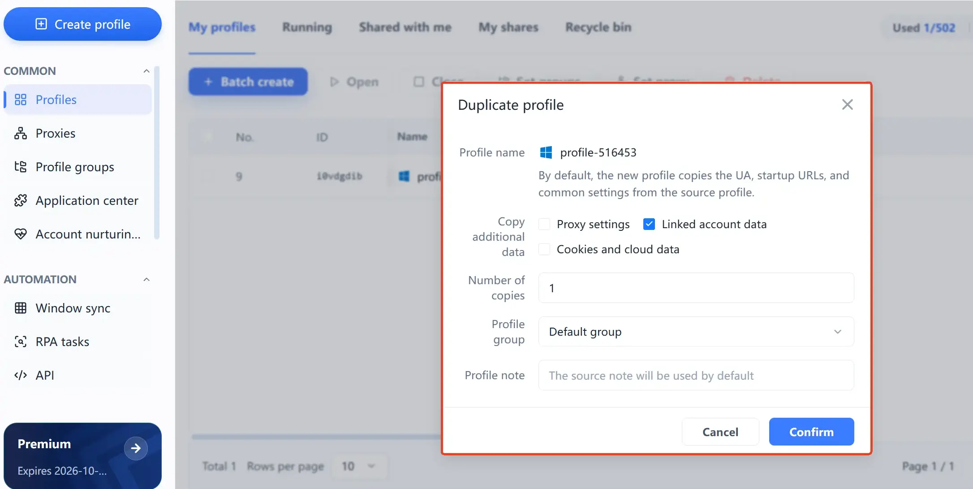Image resolution: width=973 pixels, height=489 pixels.
Task: Click the Name column header
Action: 412,137
